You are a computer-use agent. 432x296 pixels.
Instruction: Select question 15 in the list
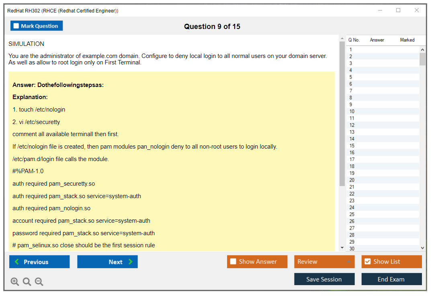coord(352,146)
